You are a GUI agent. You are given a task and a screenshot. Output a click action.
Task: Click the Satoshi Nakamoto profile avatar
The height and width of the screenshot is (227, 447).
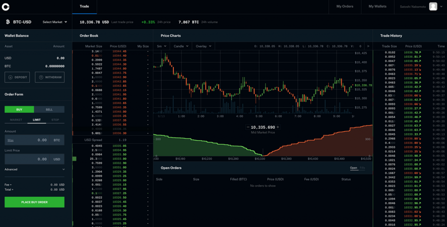click(x=433, y=7)
